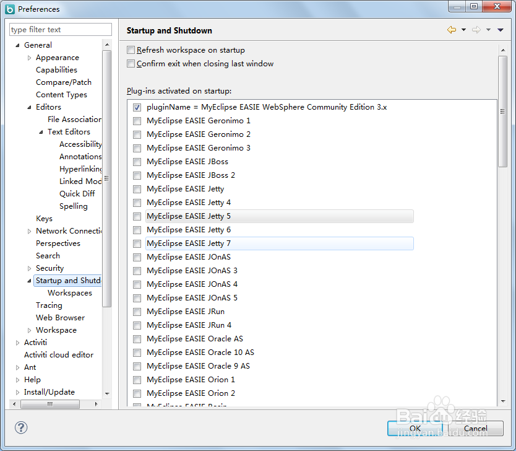Check MyEclipse EASIE Jetty 5 box
The image size is (516, 451).
(x=137, y=216)
